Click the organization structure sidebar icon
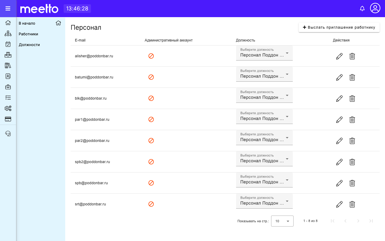 (x=8, y=33)
